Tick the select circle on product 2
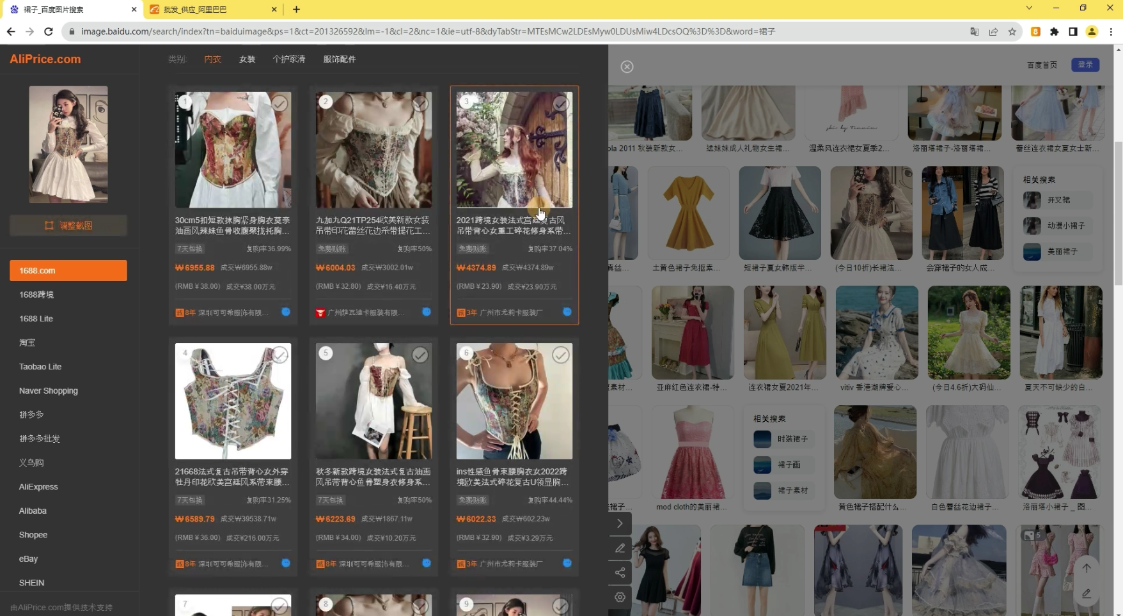Image resolution: width=1123 pixels, height=616 pixels. pyautogui.click(x=420, y=103)
